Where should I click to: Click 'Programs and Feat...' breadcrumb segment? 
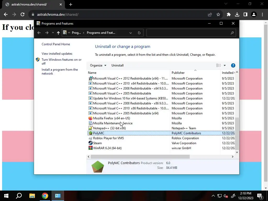tap(101, 33)
